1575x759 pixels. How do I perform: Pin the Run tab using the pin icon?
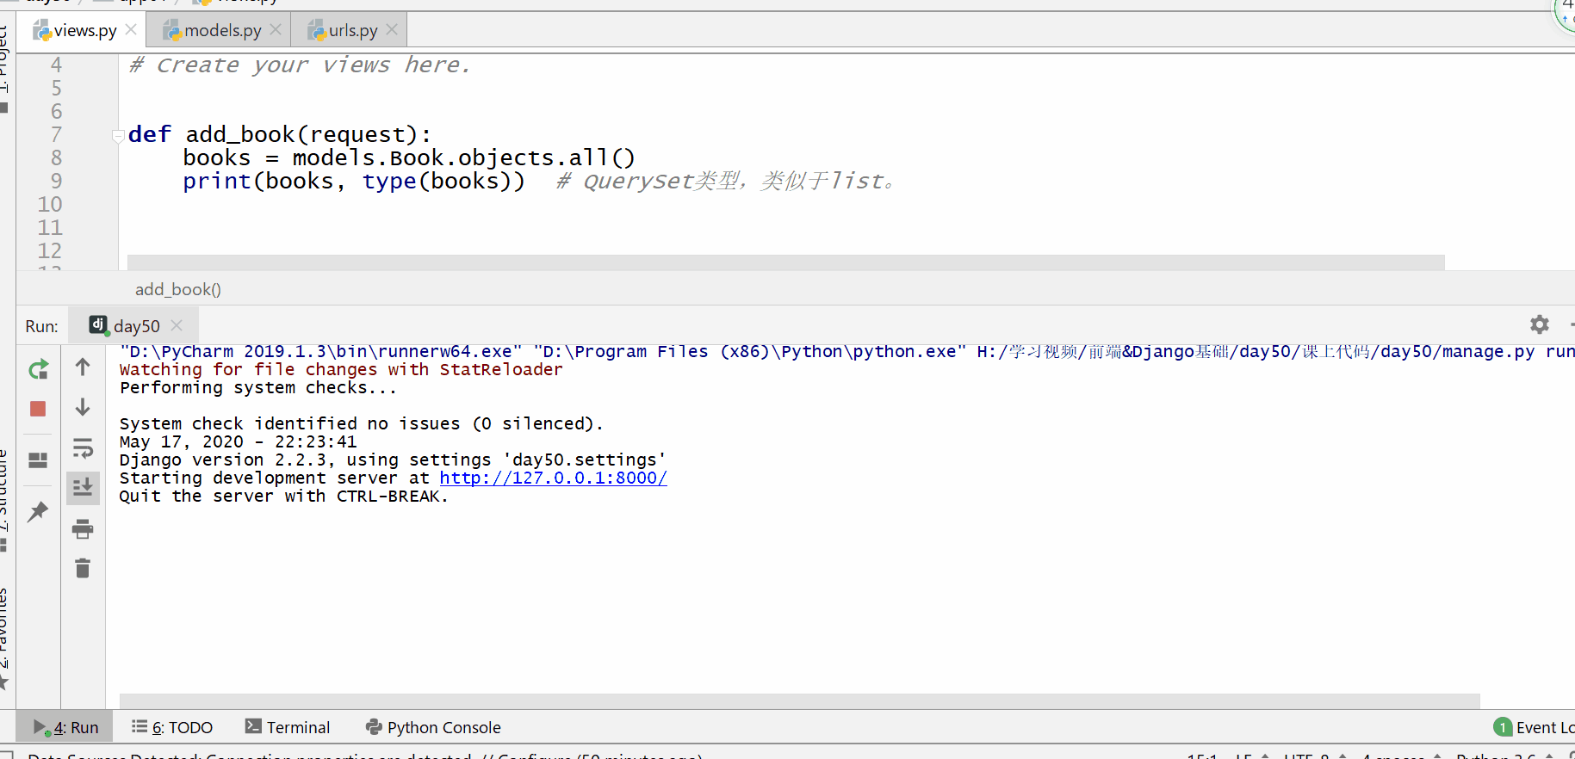(38, 512)
